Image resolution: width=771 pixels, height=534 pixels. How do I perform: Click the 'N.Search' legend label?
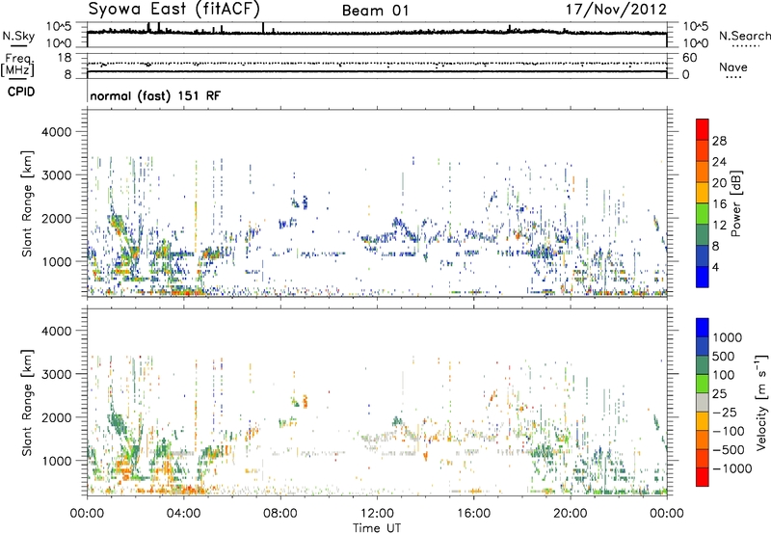744,36
